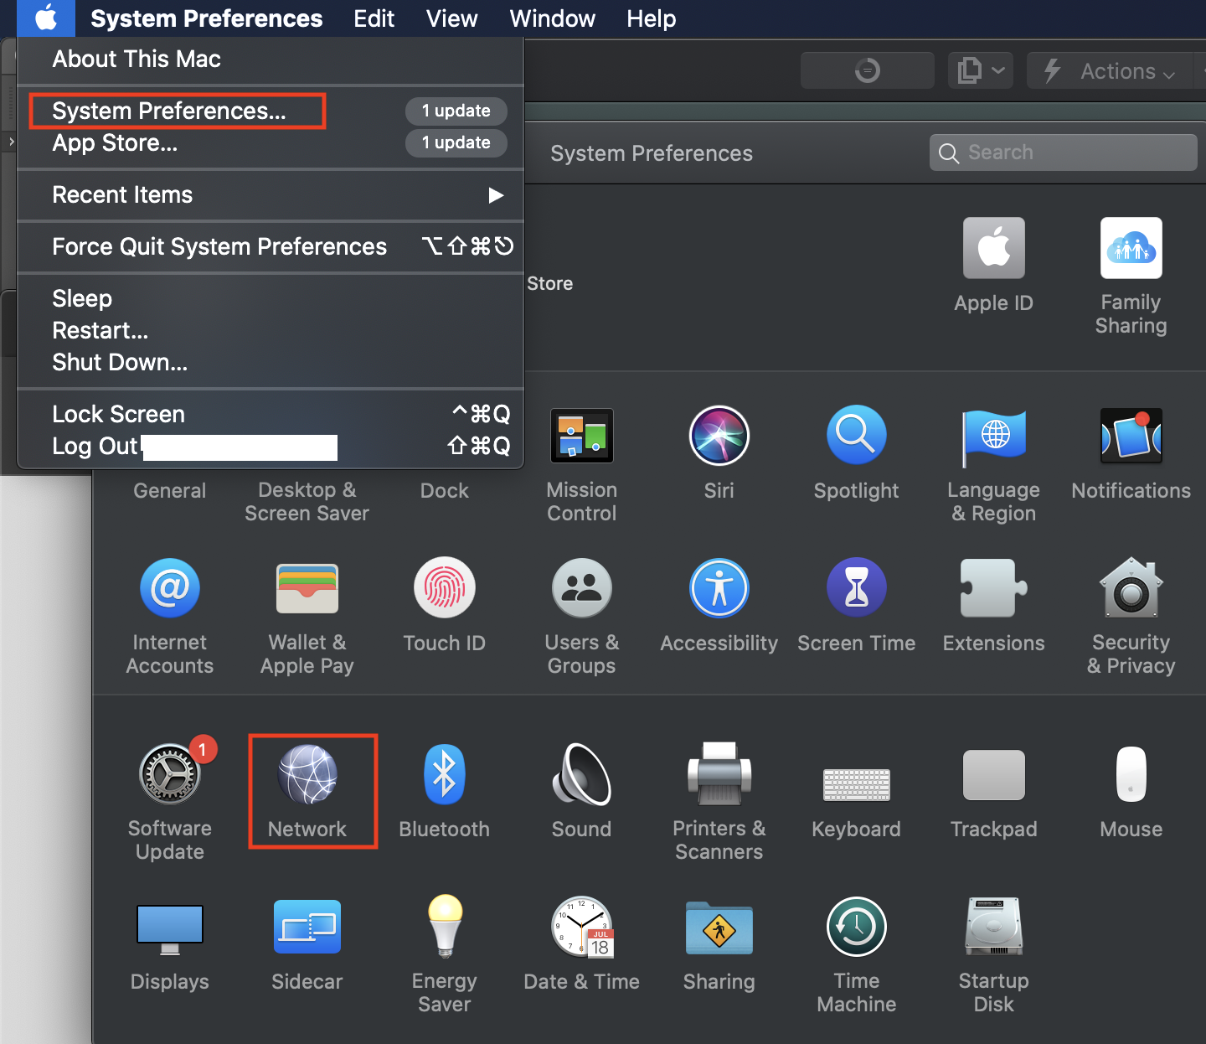Open Time Machine preferences
This screenshot has width=1206, height=1044.
[x=856, y=956]
